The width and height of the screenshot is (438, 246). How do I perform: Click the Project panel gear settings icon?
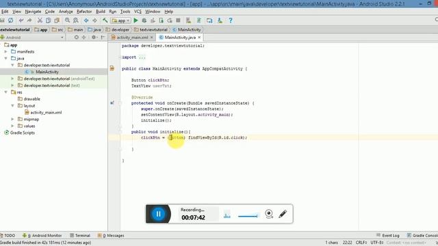(x=94, y=37)
